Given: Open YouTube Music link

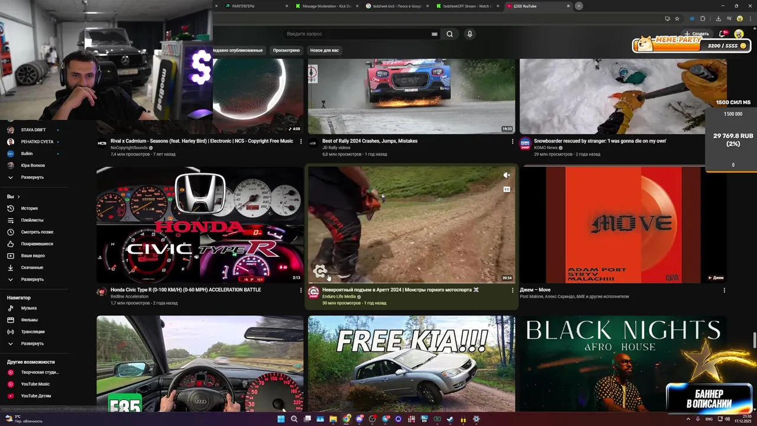Looking at the screenshot, I should click(x=35, y=384).
